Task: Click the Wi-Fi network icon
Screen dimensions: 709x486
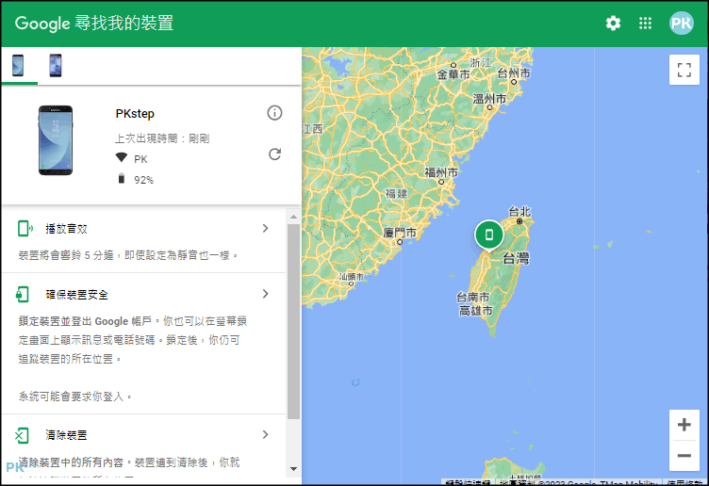Action: [x=122, y=157]
